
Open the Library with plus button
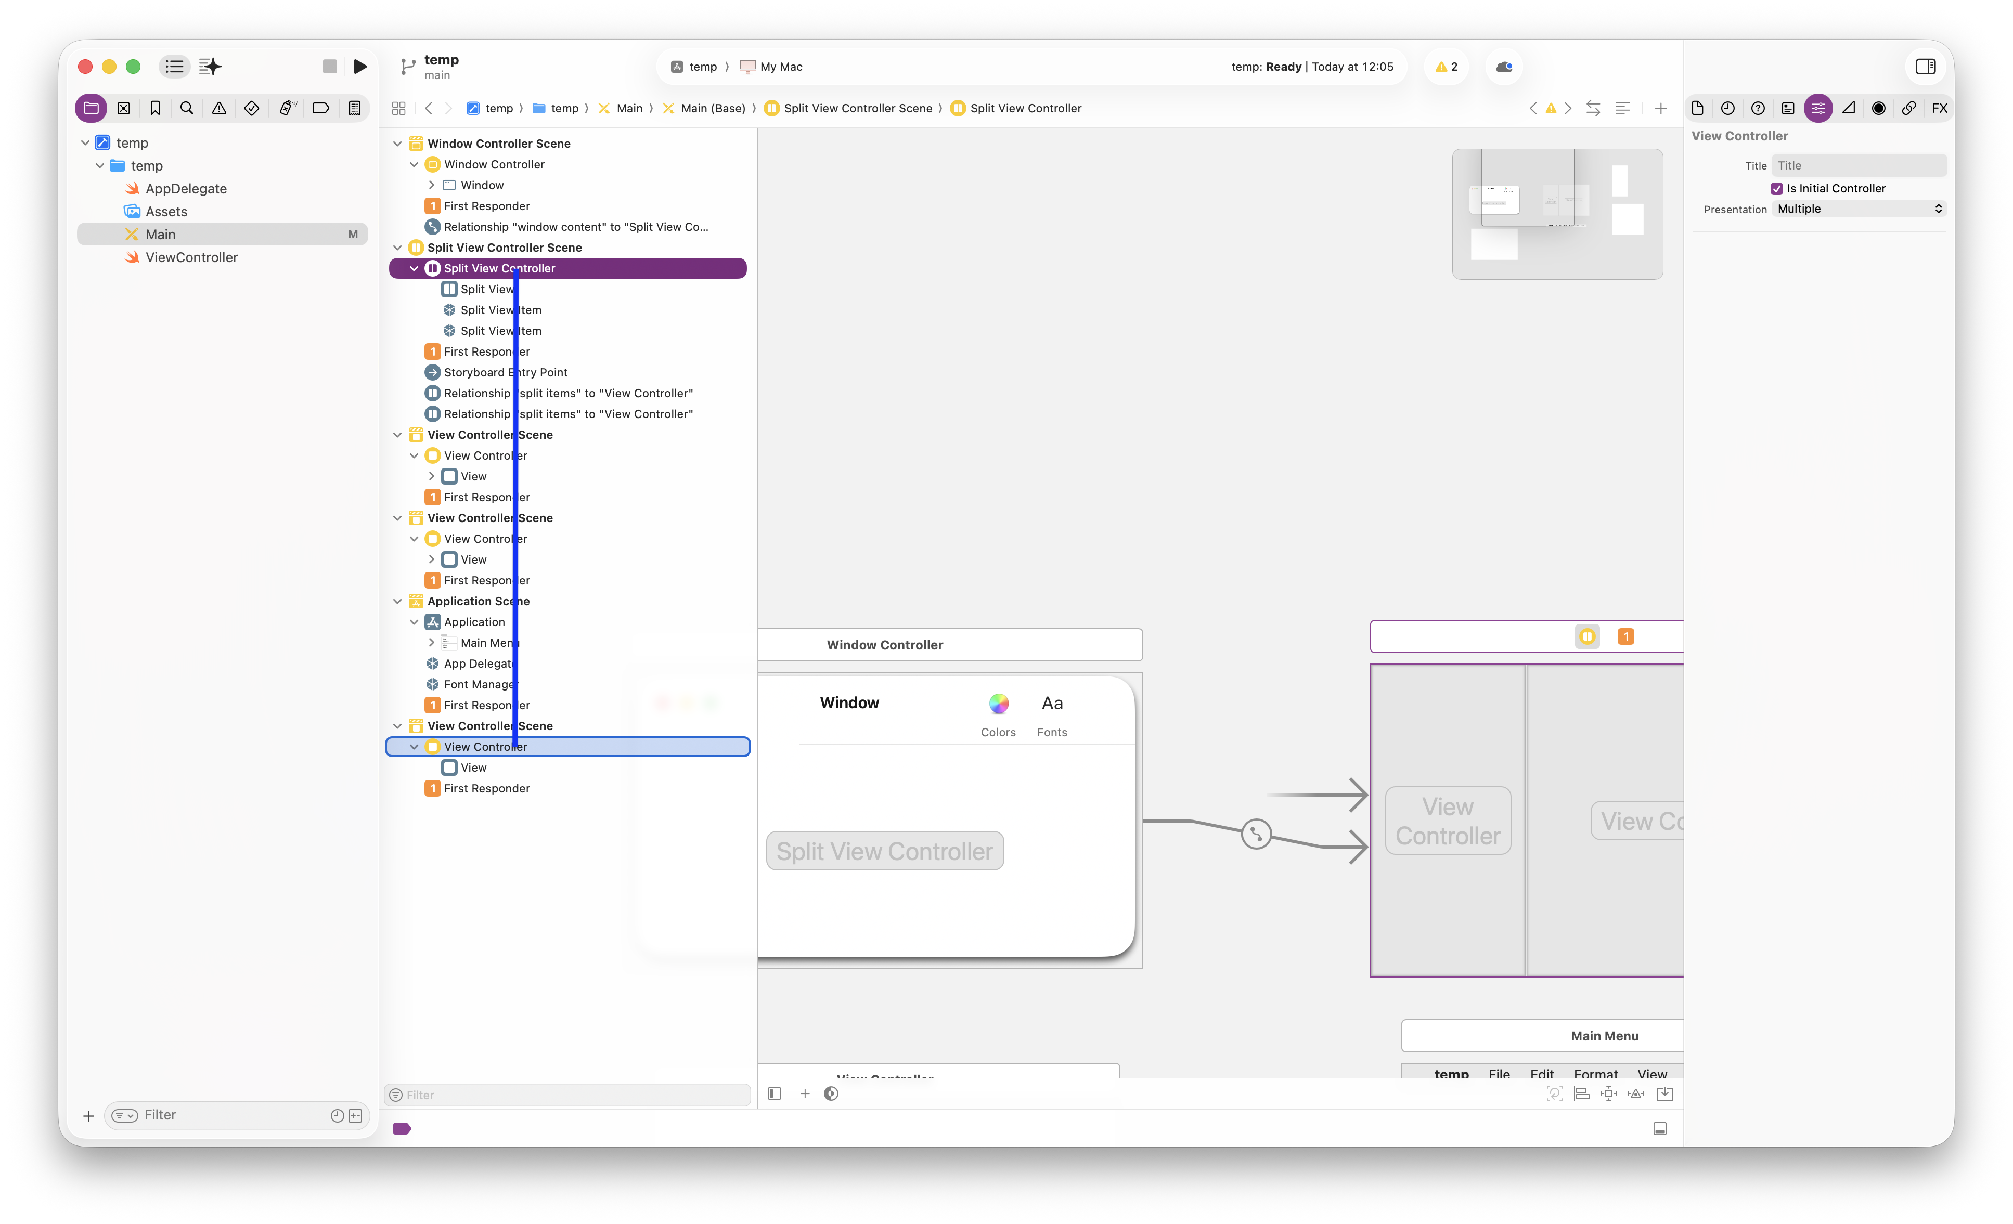1660,108
